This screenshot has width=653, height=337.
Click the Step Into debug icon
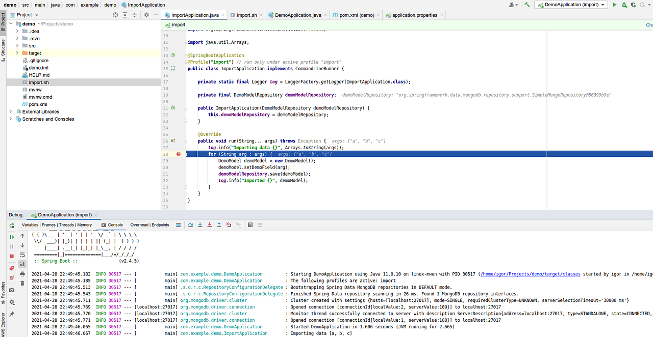point(200,225)
